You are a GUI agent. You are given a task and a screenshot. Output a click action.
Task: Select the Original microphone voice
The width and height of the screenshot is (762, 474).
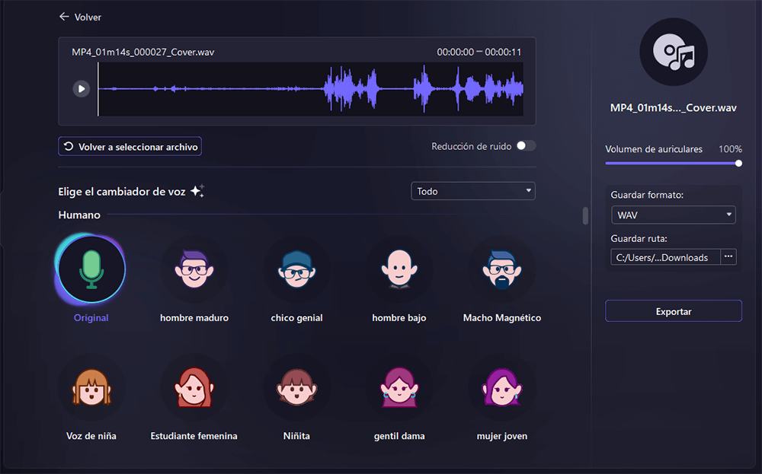[x=91, y=269]
